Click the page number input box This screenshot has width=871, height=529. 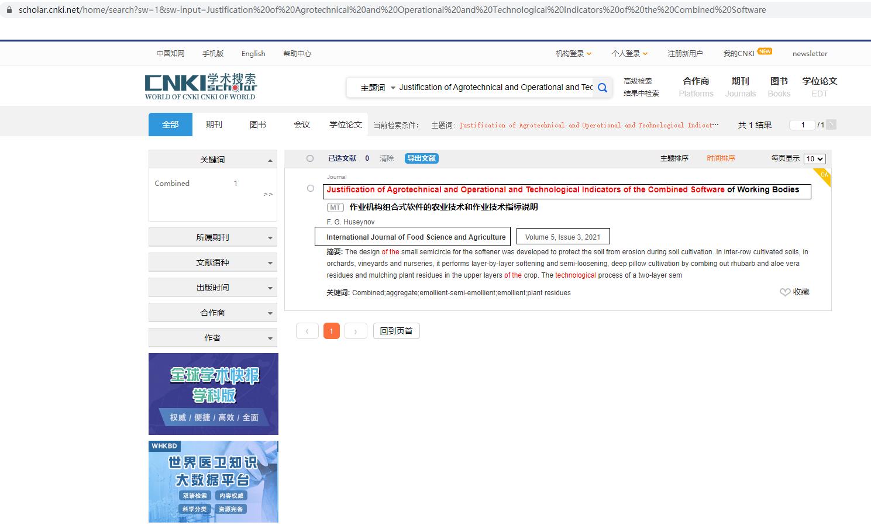803,125
